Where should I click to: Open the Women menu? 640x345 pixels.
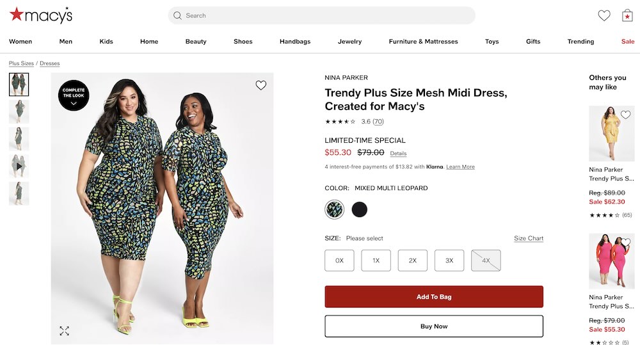(x=20, y=42)
